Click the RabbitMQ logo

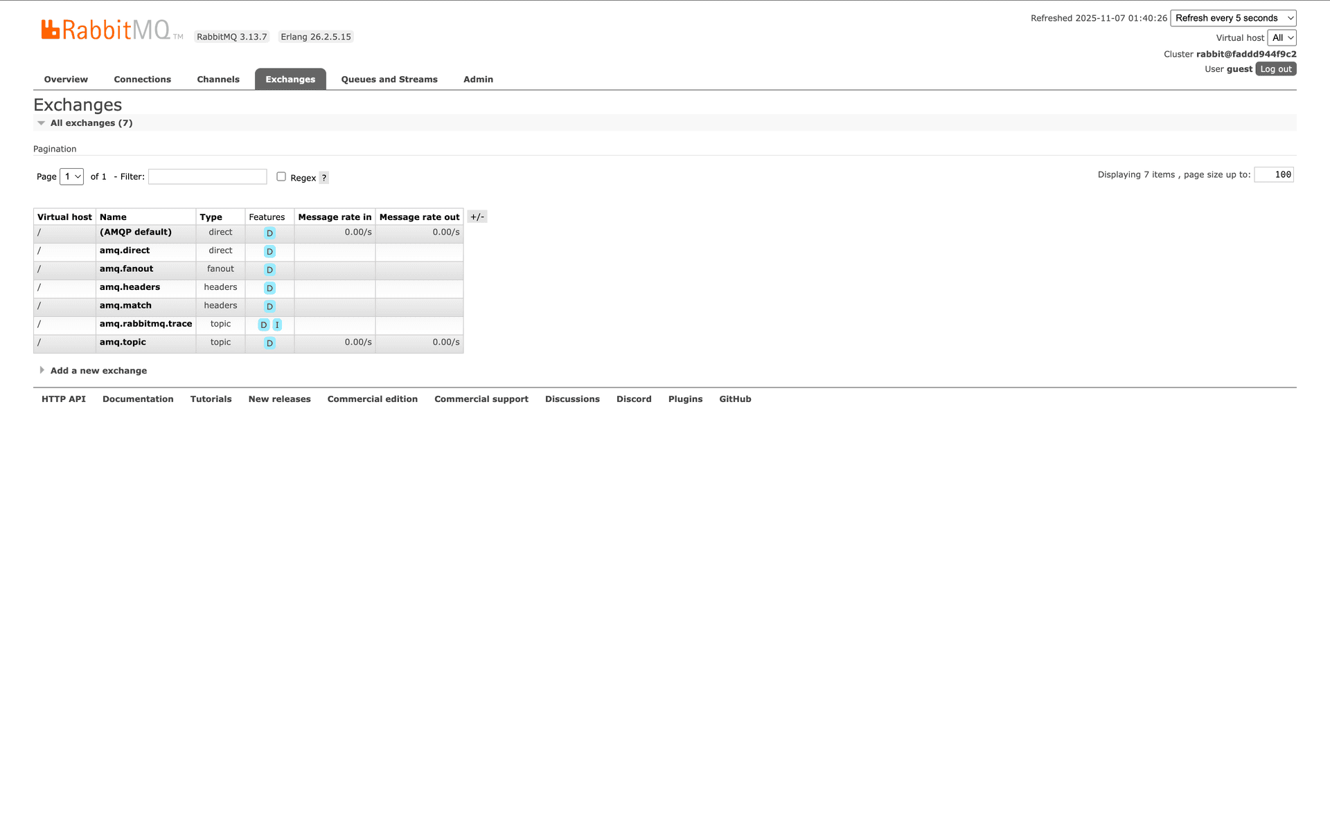click(107, 29)
